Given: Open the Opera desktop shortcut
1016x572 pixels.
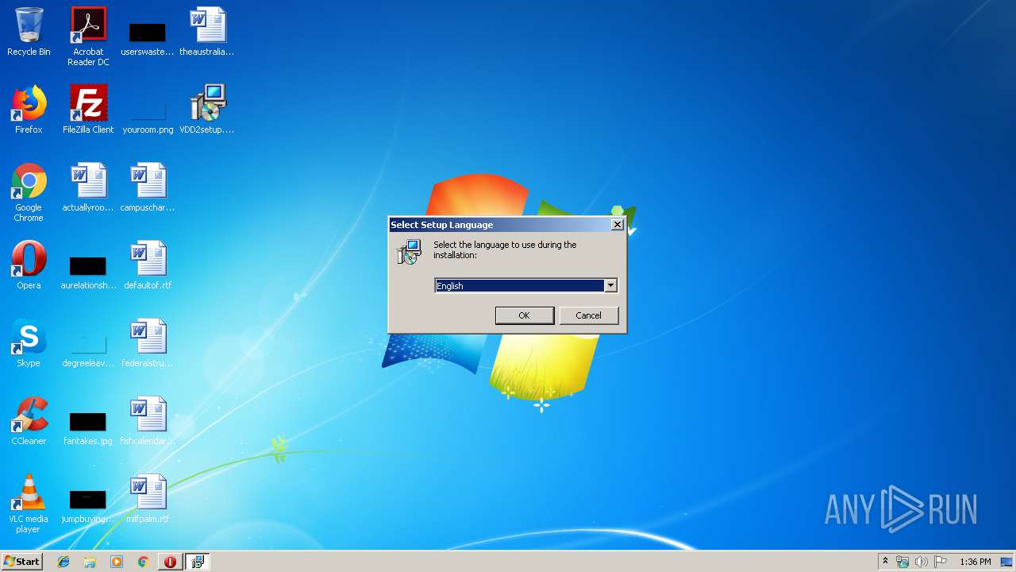Looking at the screenshot, I should [x=29, y=265].
